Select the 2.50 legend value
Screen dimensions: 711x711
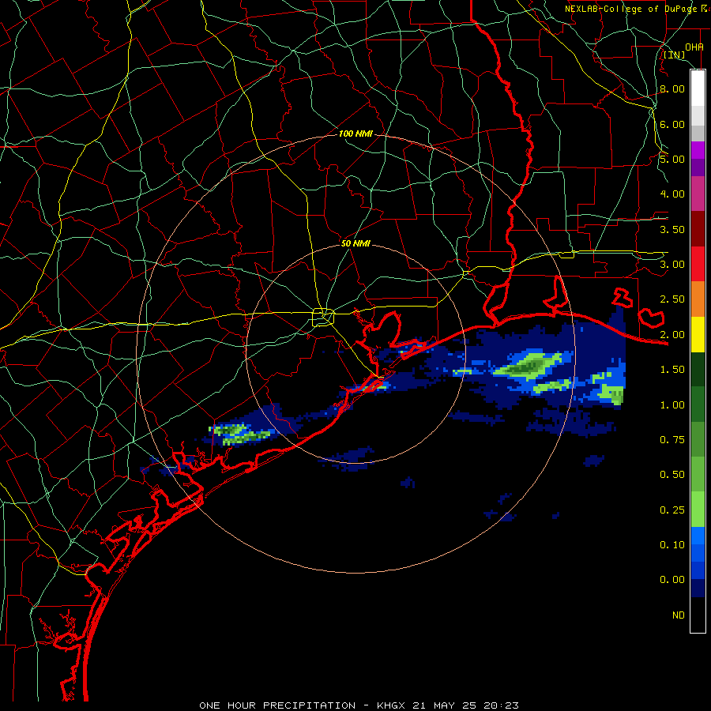pos(672,299)
